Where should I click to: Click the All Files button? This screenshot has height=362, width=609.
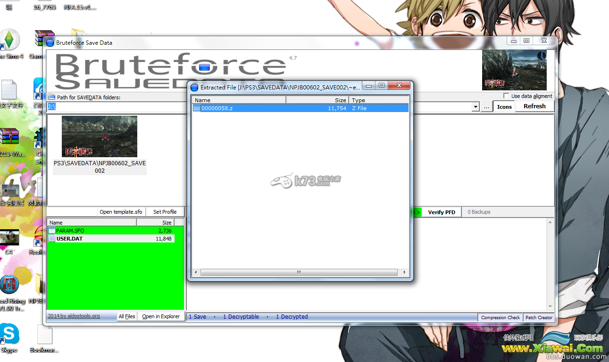pyautogui.click(x=127, y=316)
